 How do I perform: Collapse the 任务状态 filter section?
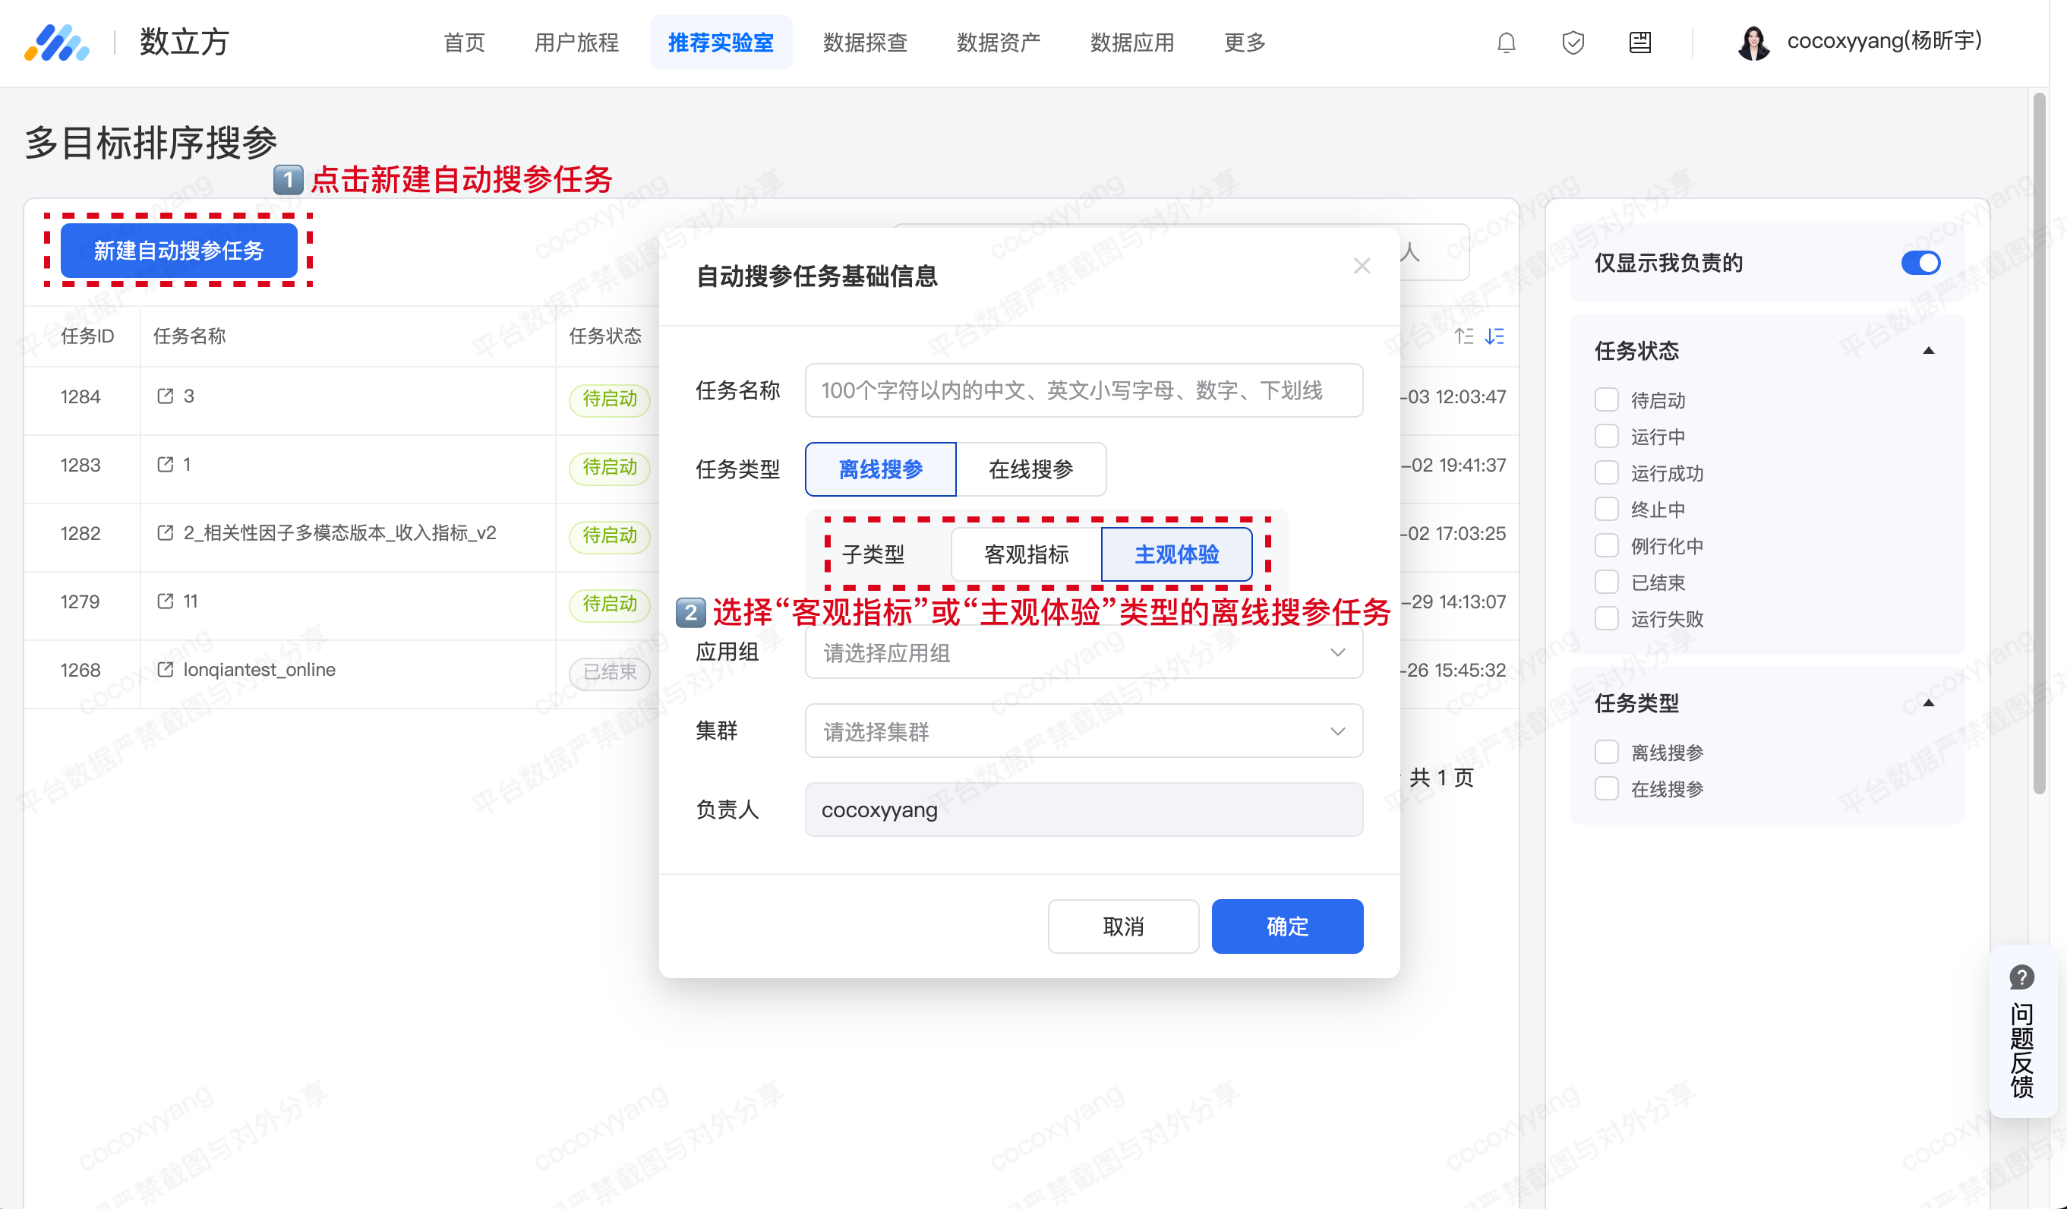1928,351
